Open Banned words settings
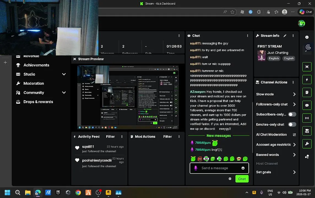This screenshot has width=315, height=198. 276,155
